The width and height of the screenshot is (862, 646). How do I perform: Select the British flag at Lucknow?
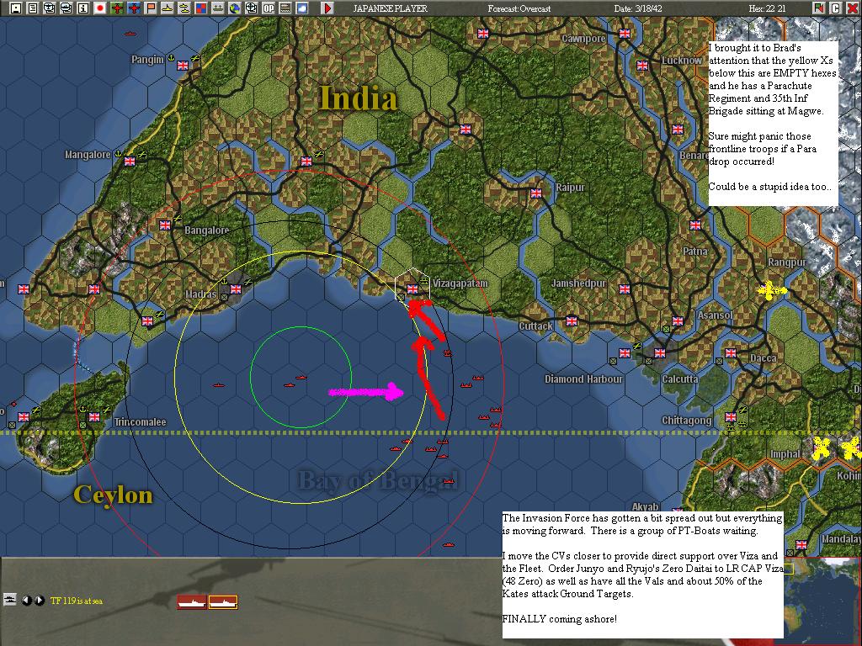(x=642, y=66)
